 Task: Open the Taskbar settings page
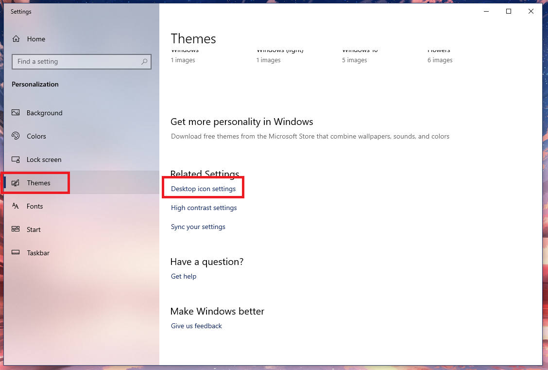click(82, 253)
